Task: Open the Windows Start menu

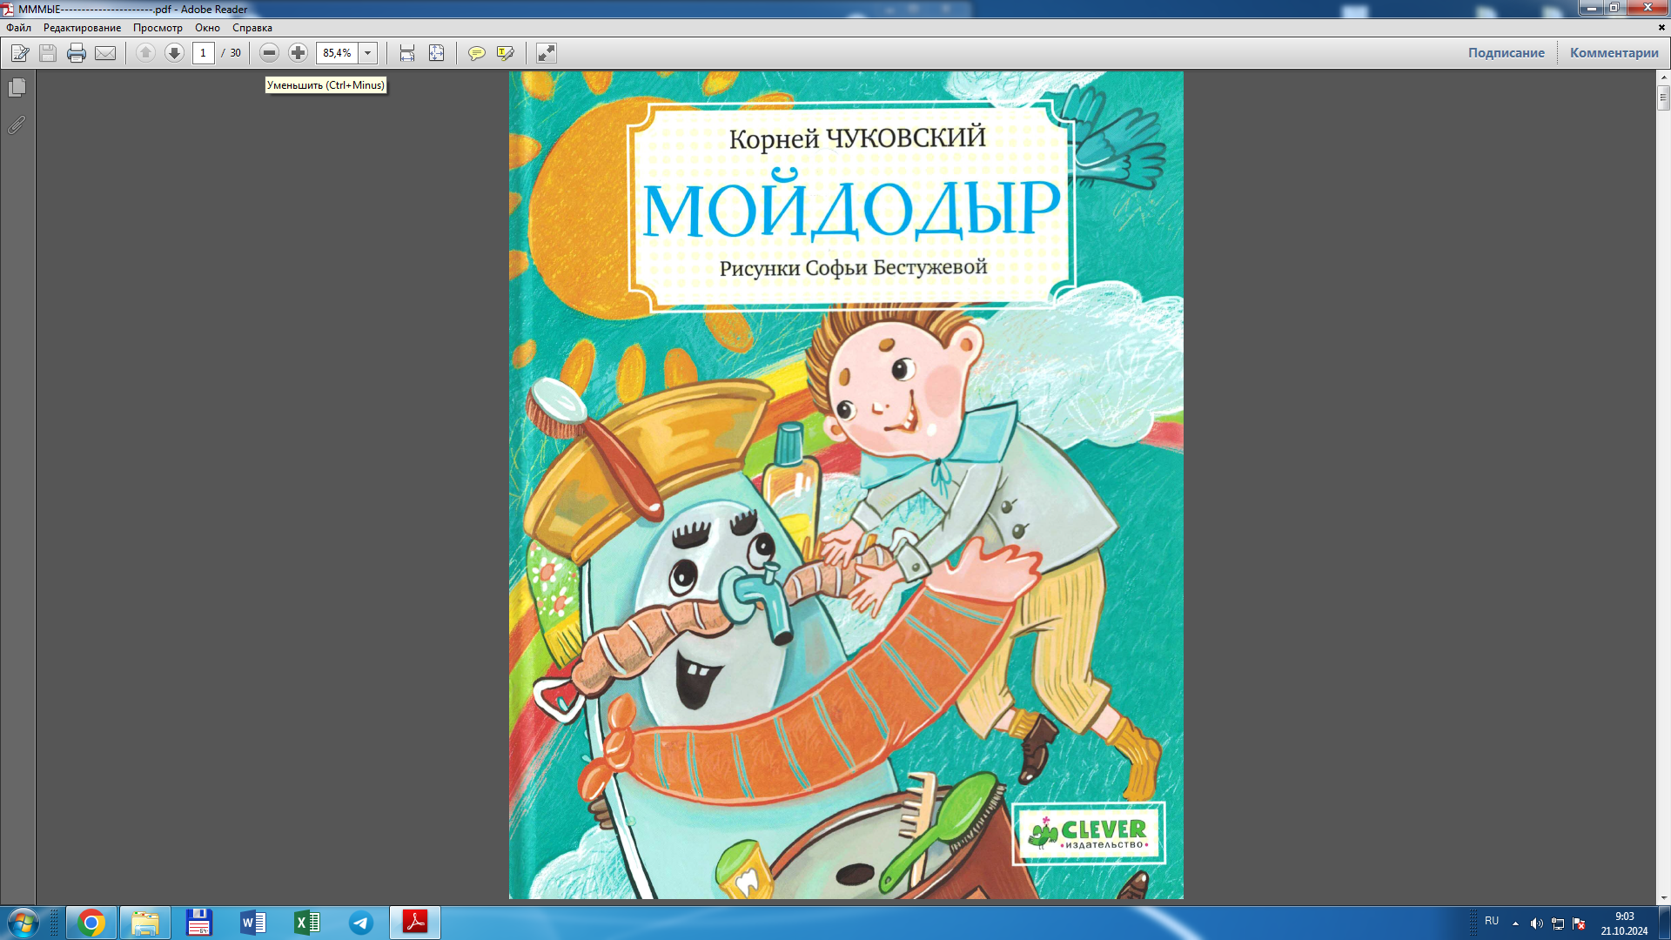Action: tap(23, 923)
